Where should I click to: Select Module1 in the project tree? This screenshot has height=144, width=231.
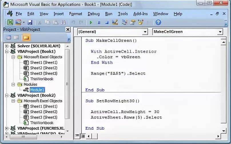click(x=37, y=90)
